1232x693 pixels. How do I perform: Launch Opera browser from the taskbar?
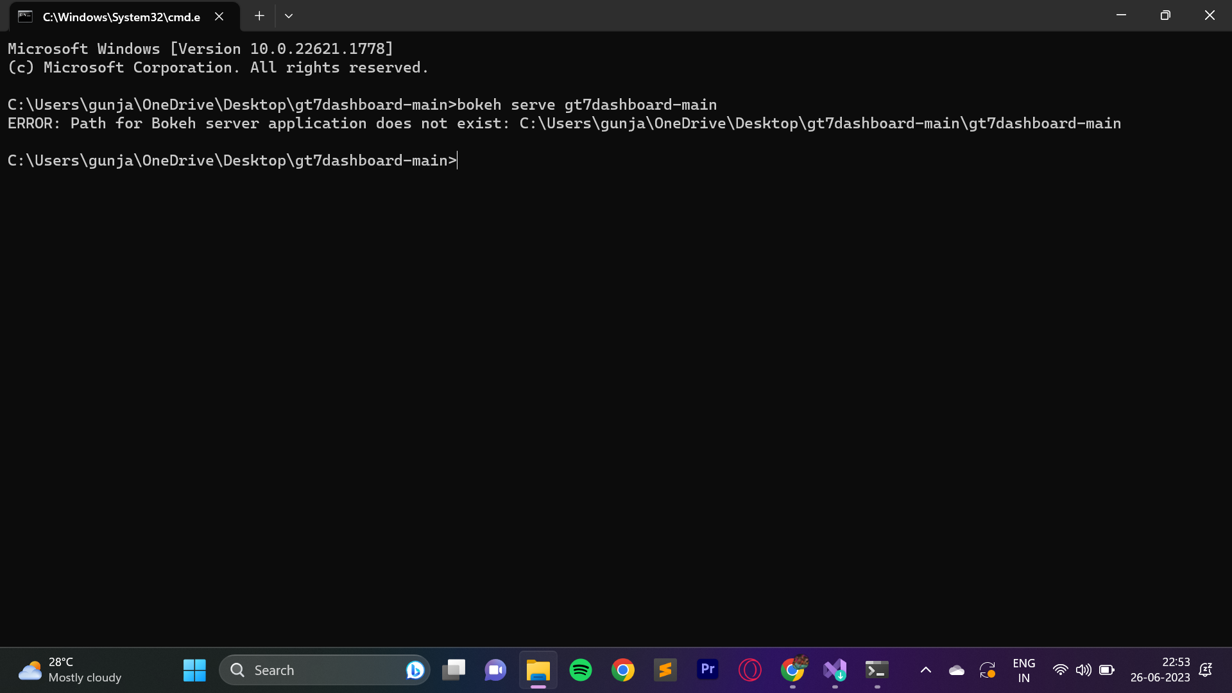750,669
